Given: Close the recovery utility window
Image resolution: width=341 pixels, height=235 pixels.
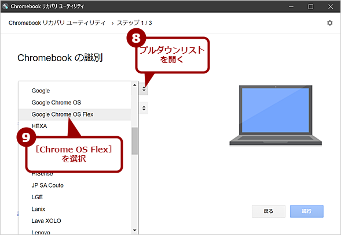Looking at the screenshot, I should pos(331,6).
